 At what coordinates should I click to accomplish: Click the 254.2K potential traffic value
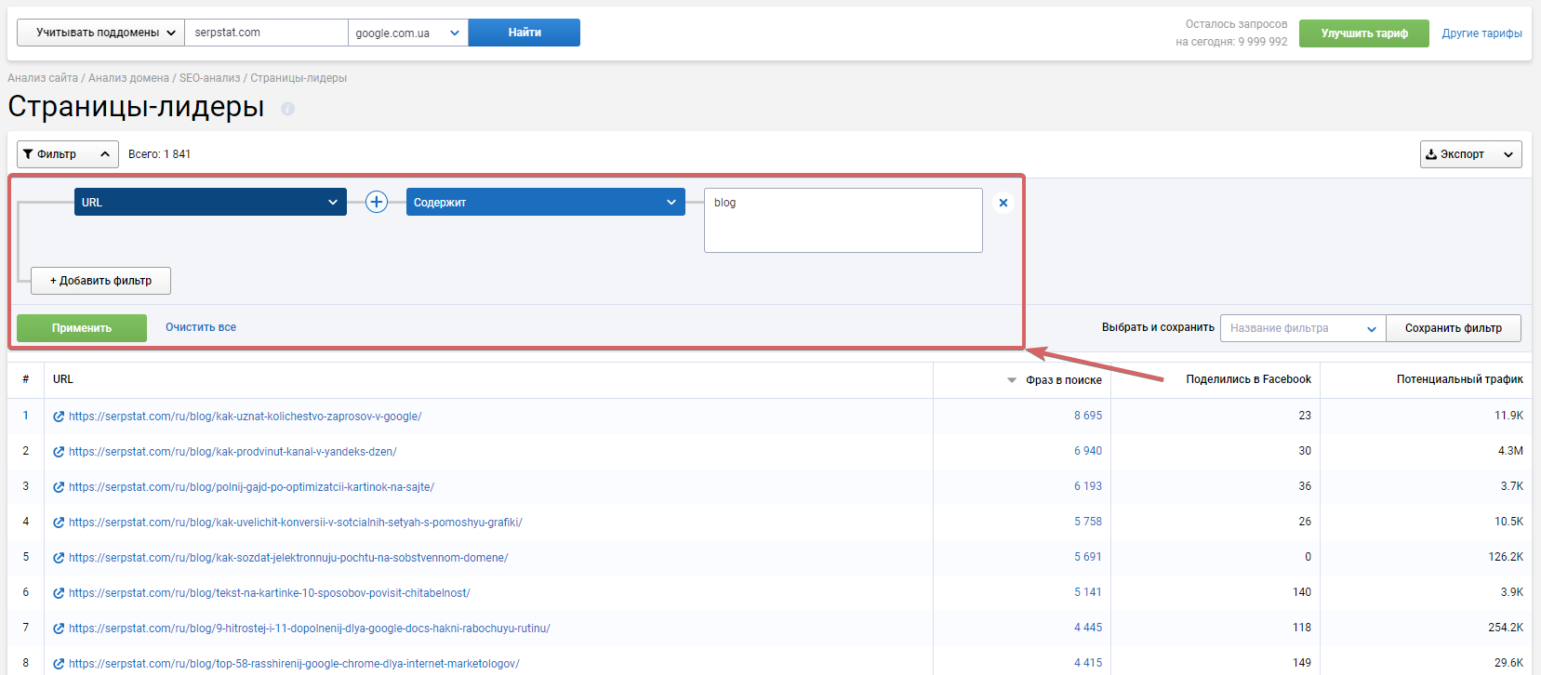tap(1506, 628)
